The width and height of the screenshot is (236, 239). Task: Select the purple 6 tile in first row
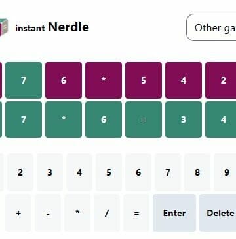(x=64, y=80)
